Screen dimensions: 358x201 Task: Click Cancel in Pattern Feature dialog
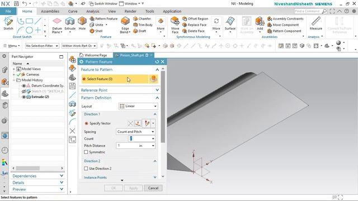153,188
